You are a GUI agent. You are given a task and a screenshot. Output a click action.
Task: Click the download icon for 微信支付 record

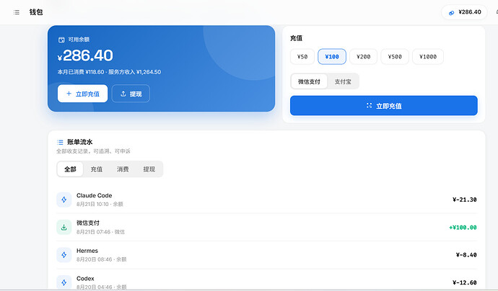pos(64,228)
